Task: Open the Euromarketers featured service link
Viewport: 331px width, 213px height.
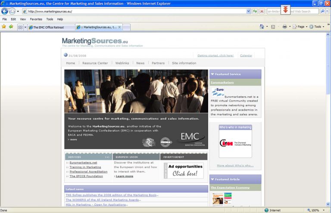Action: coord(222,82)
